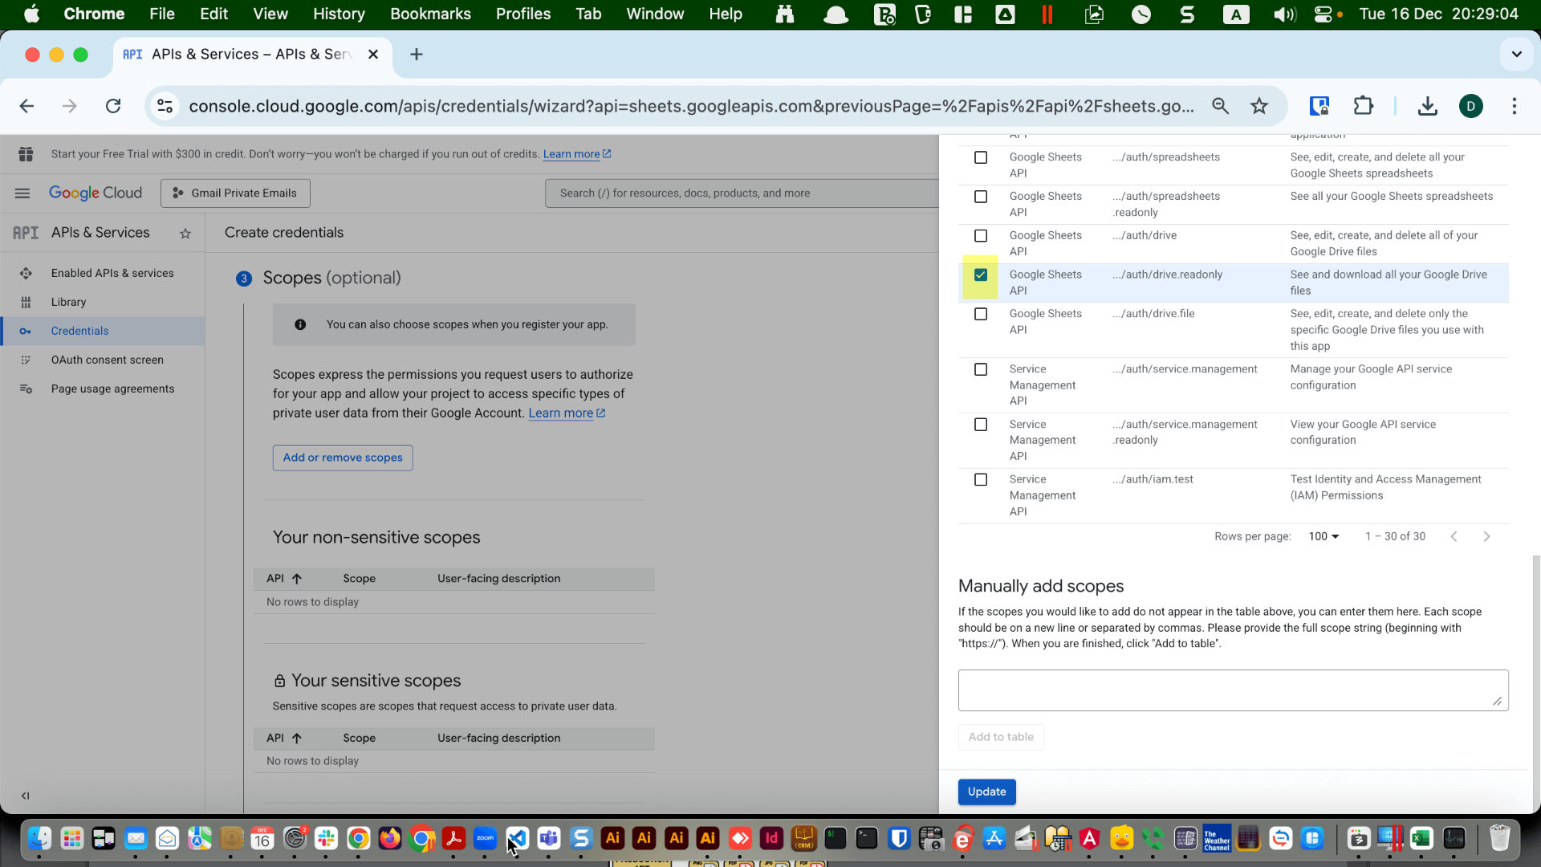This screenshot has height=867, width=1541.
Task: Open Credentials in the sidebar via key icon
Action: click(26, 331)
